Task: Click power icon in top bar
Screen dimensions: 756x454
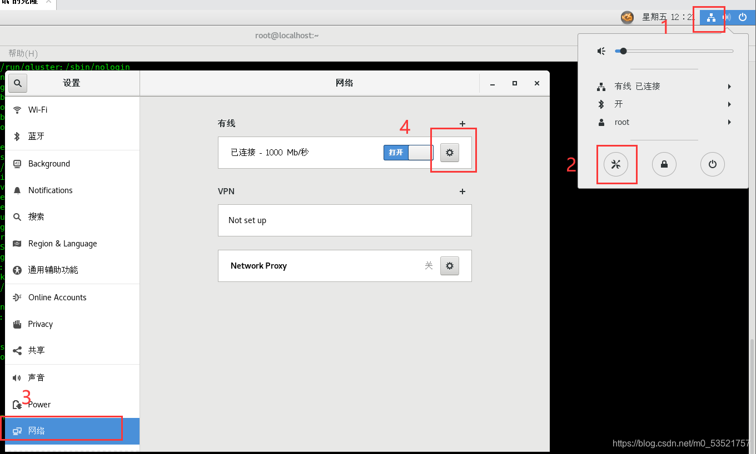Action: pyautogui.click(x=743, y=17)
